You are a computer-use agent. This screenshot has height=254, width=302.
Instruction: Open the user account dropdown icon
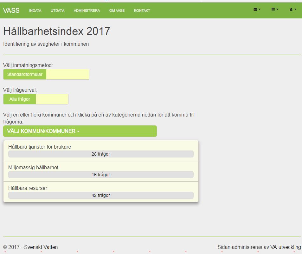(293, 9)
